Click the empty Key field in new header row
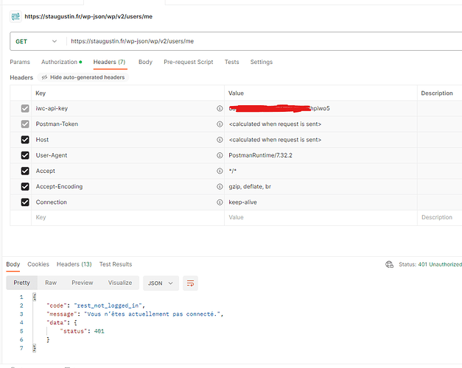The width and height of the screenshot is (462, 368). point(125,218)
